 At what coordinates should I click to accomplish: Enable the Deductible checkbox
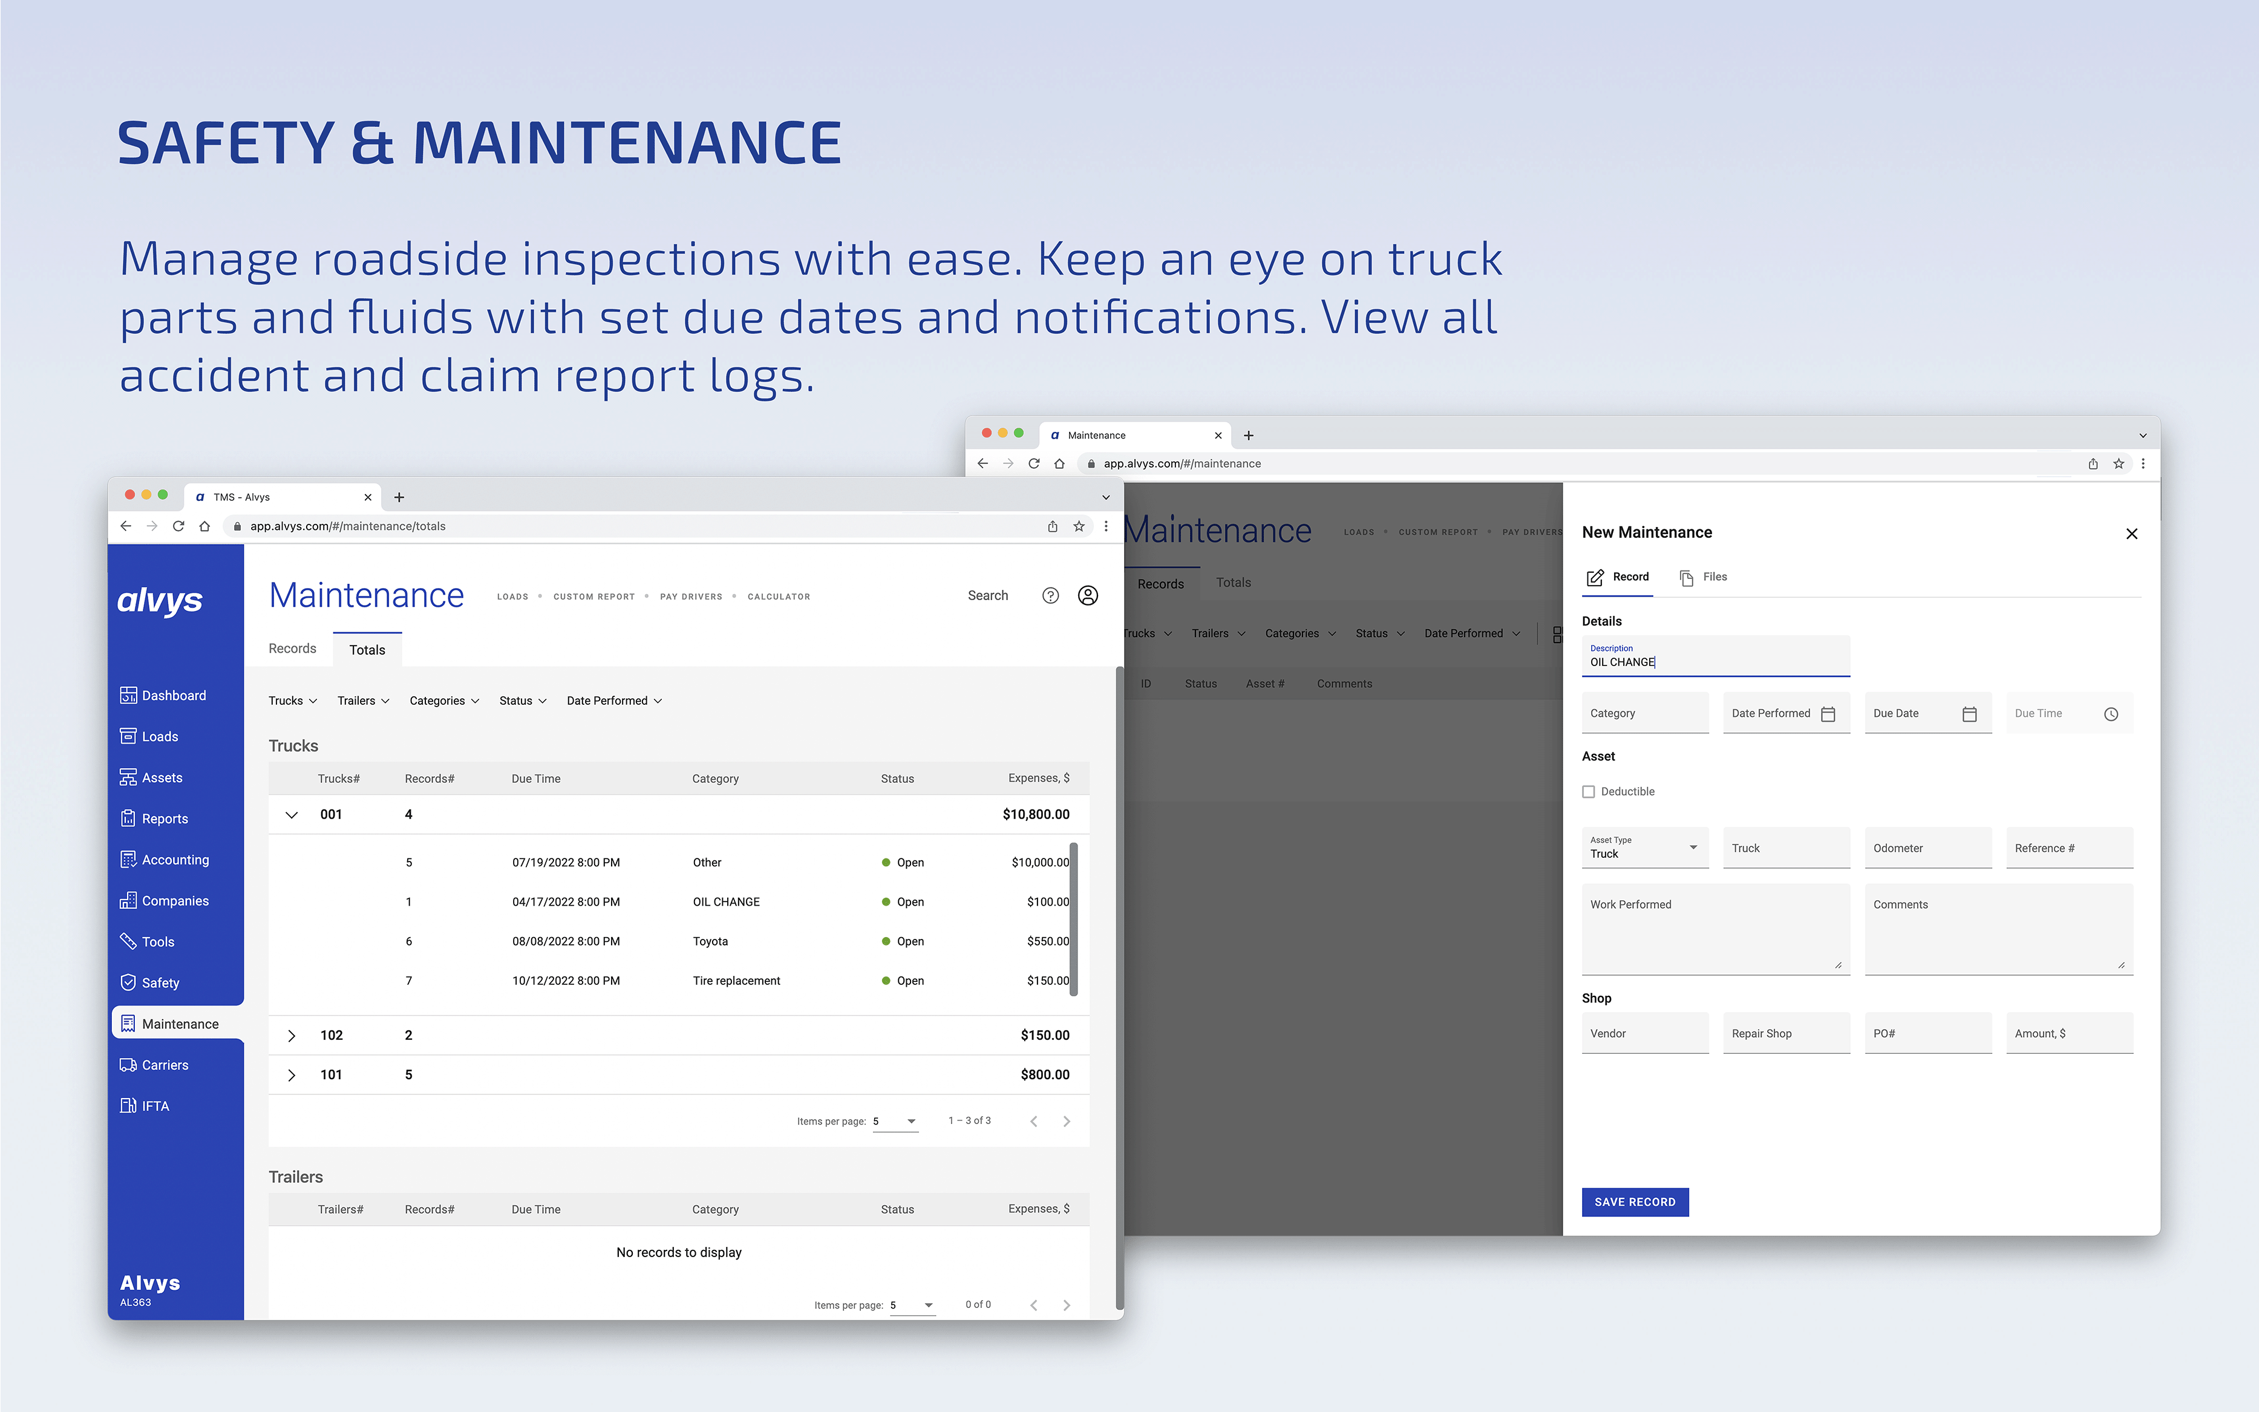(x=1589, y=791)
